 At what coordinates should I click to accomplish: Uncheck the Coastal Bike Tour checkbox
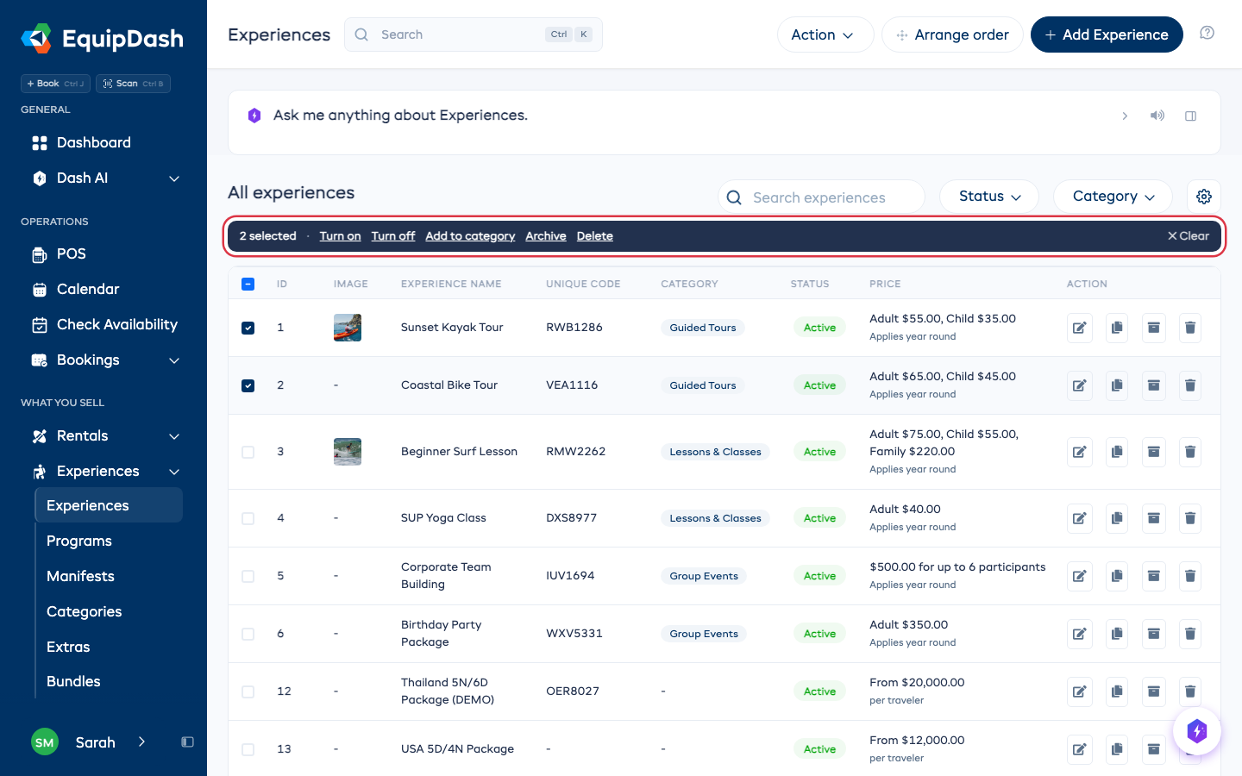coord(248,385)
